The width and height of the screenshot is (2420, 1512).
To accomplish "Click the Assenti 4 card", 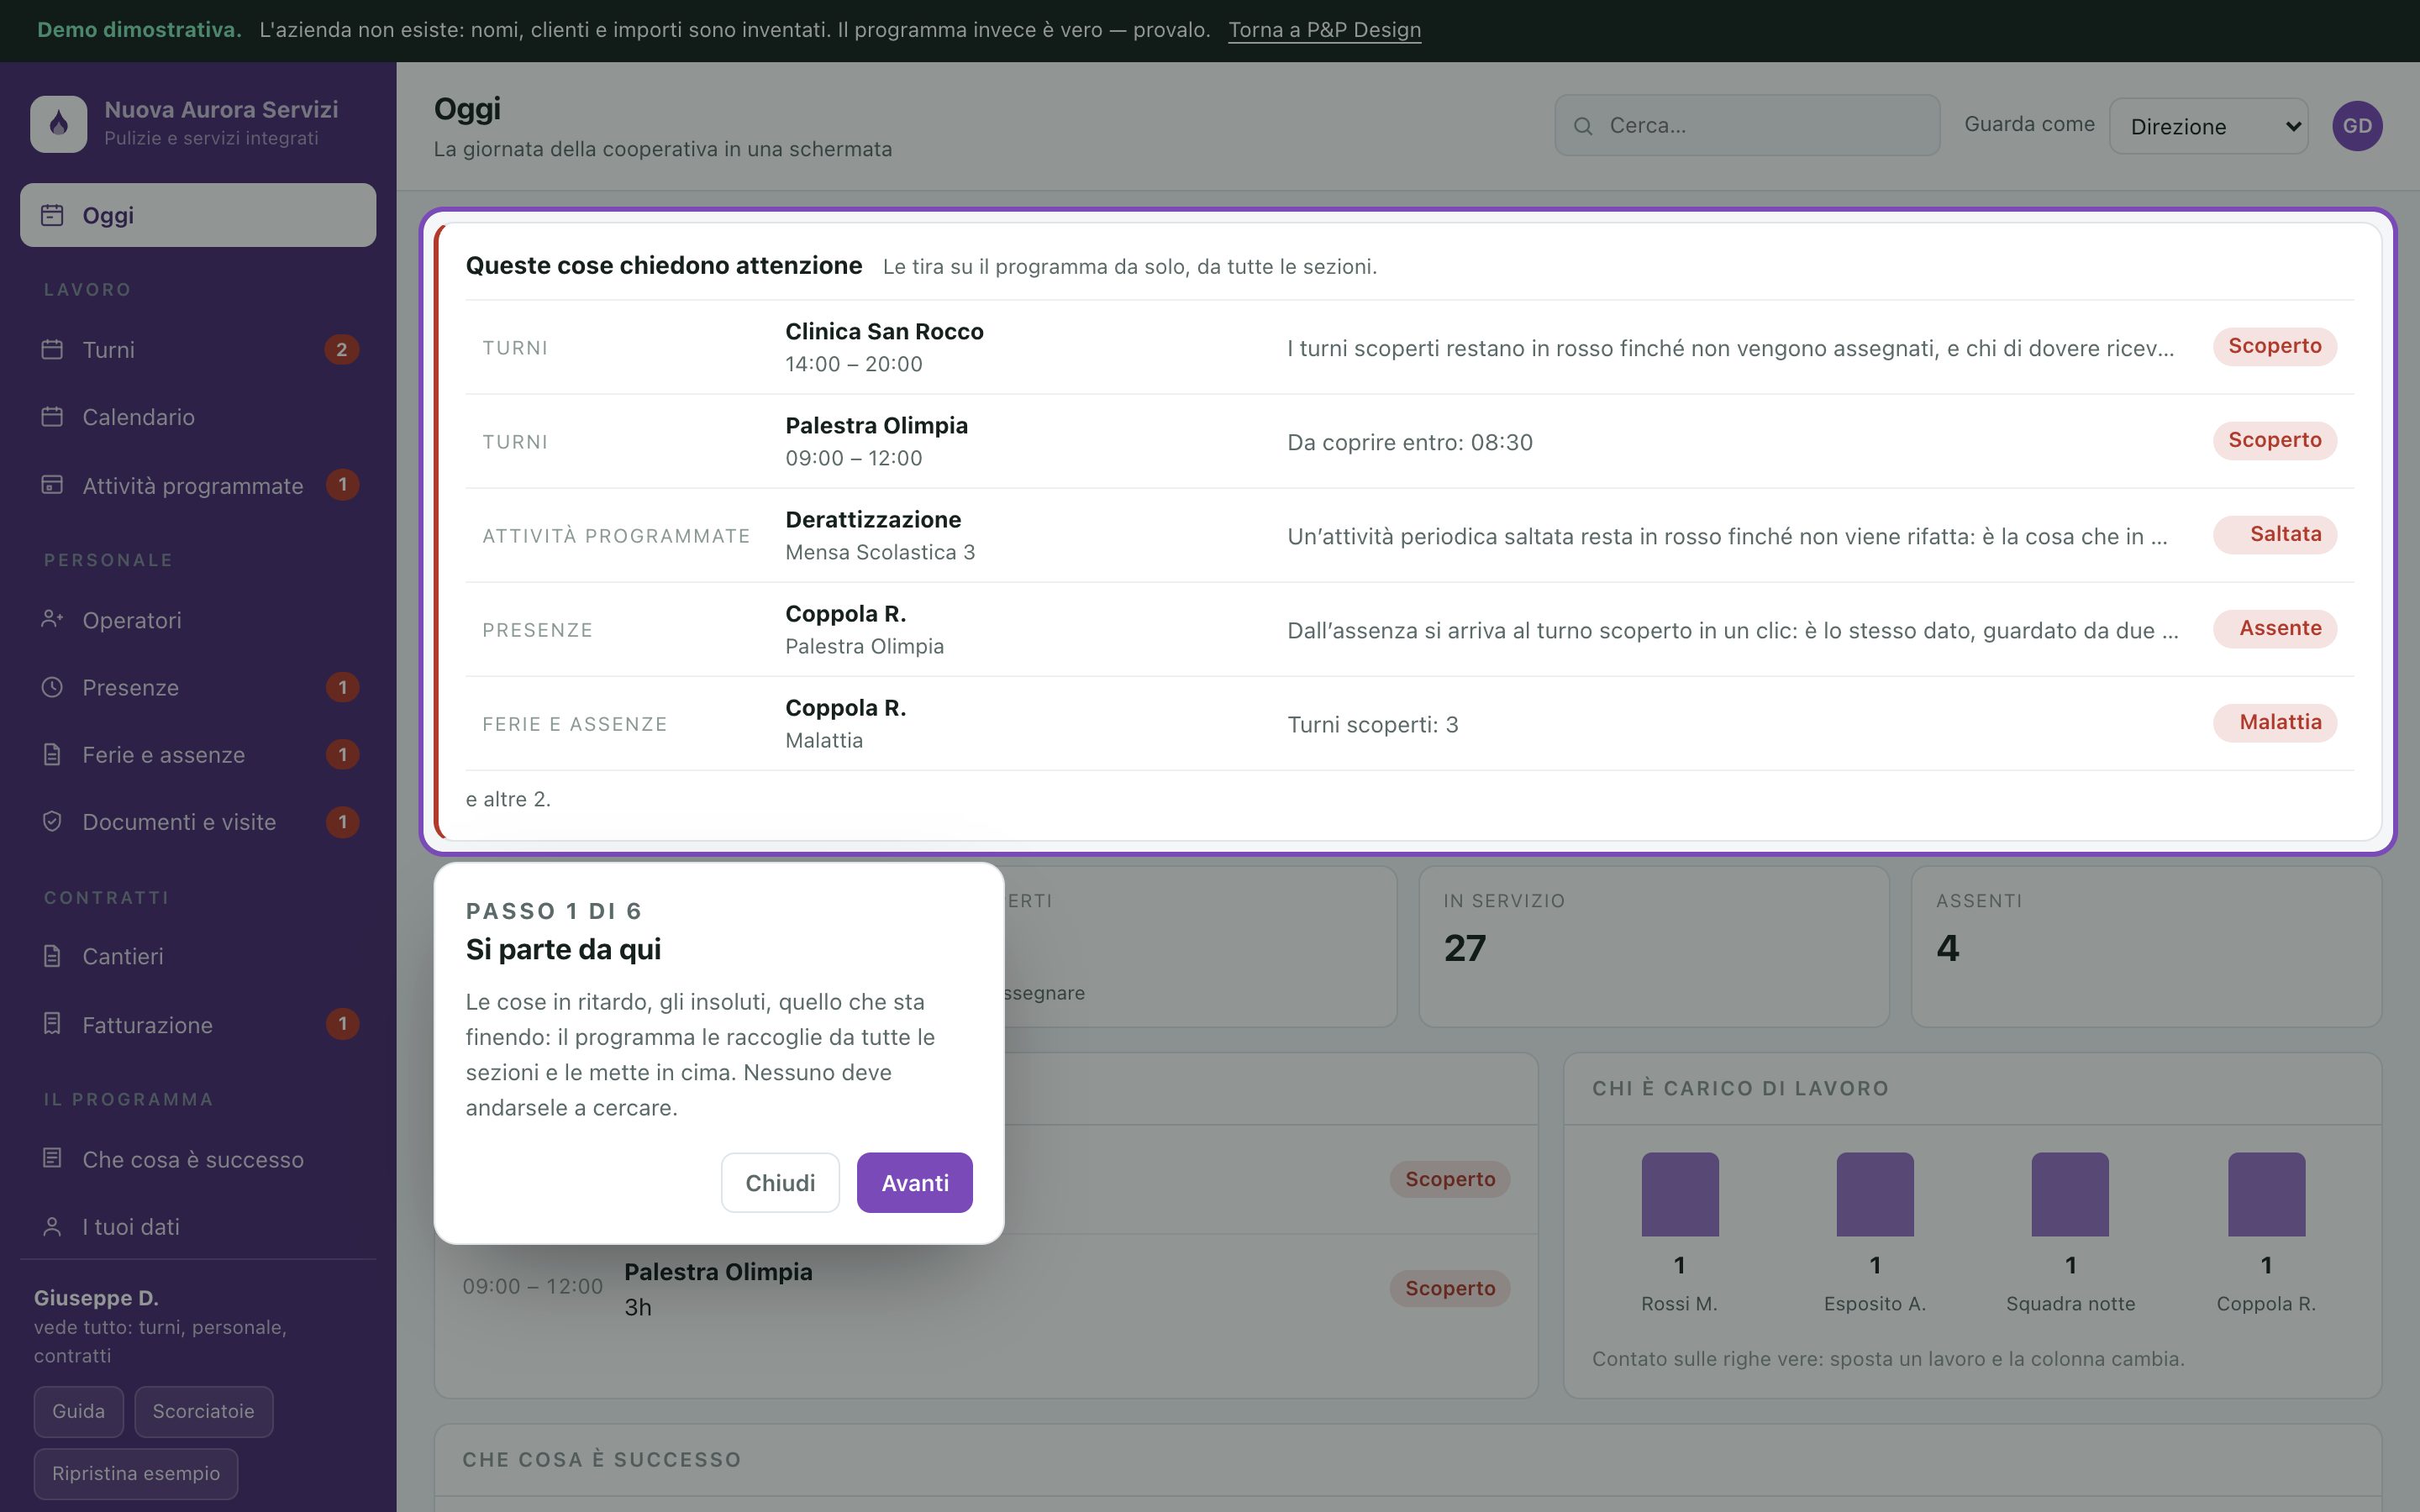I will tap(2146, 946).
